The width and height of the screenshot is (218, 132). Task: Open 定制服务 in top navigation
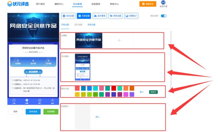pyautogui.click(x=96, y=4)
